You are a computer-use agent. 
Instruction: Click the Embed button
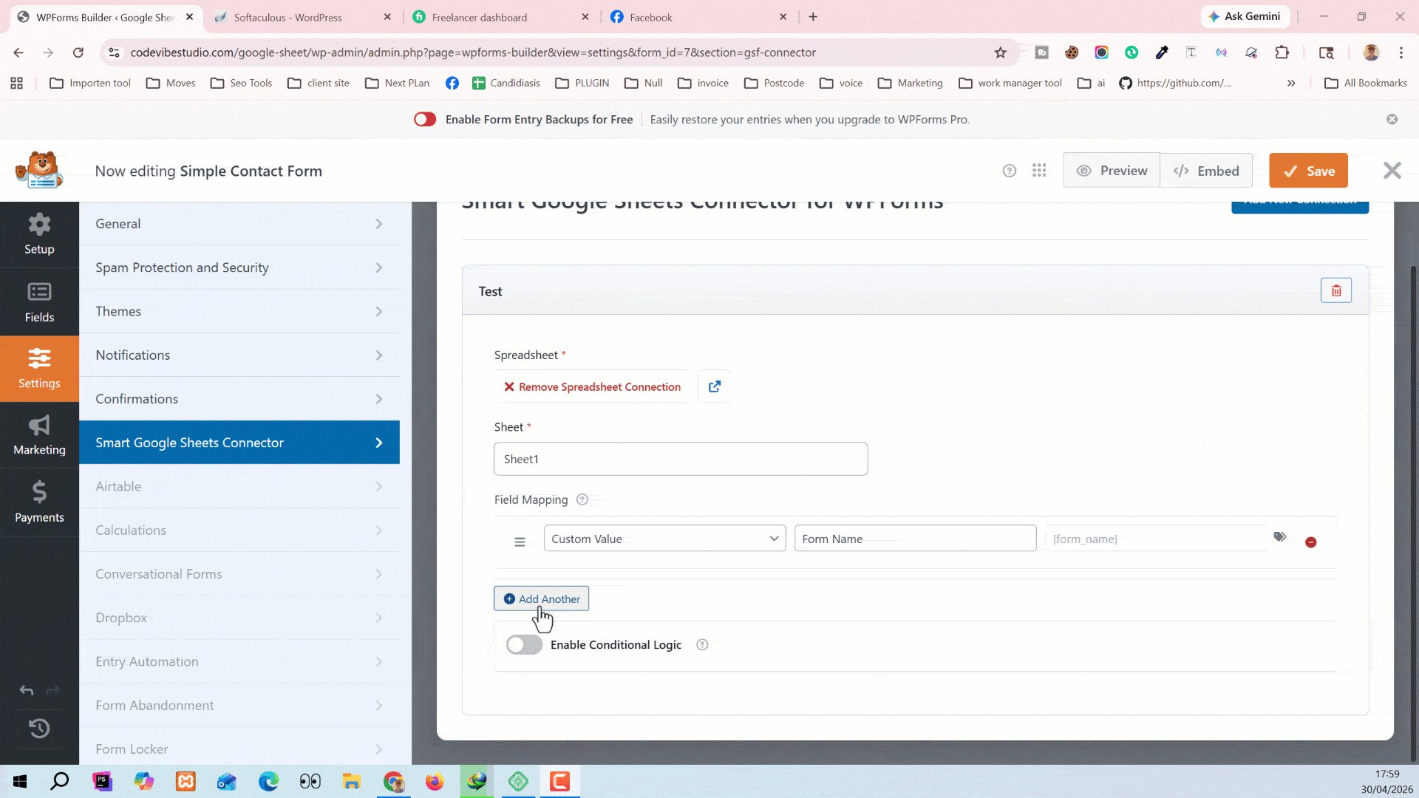pyautogui.click(x=1206, y=171)
